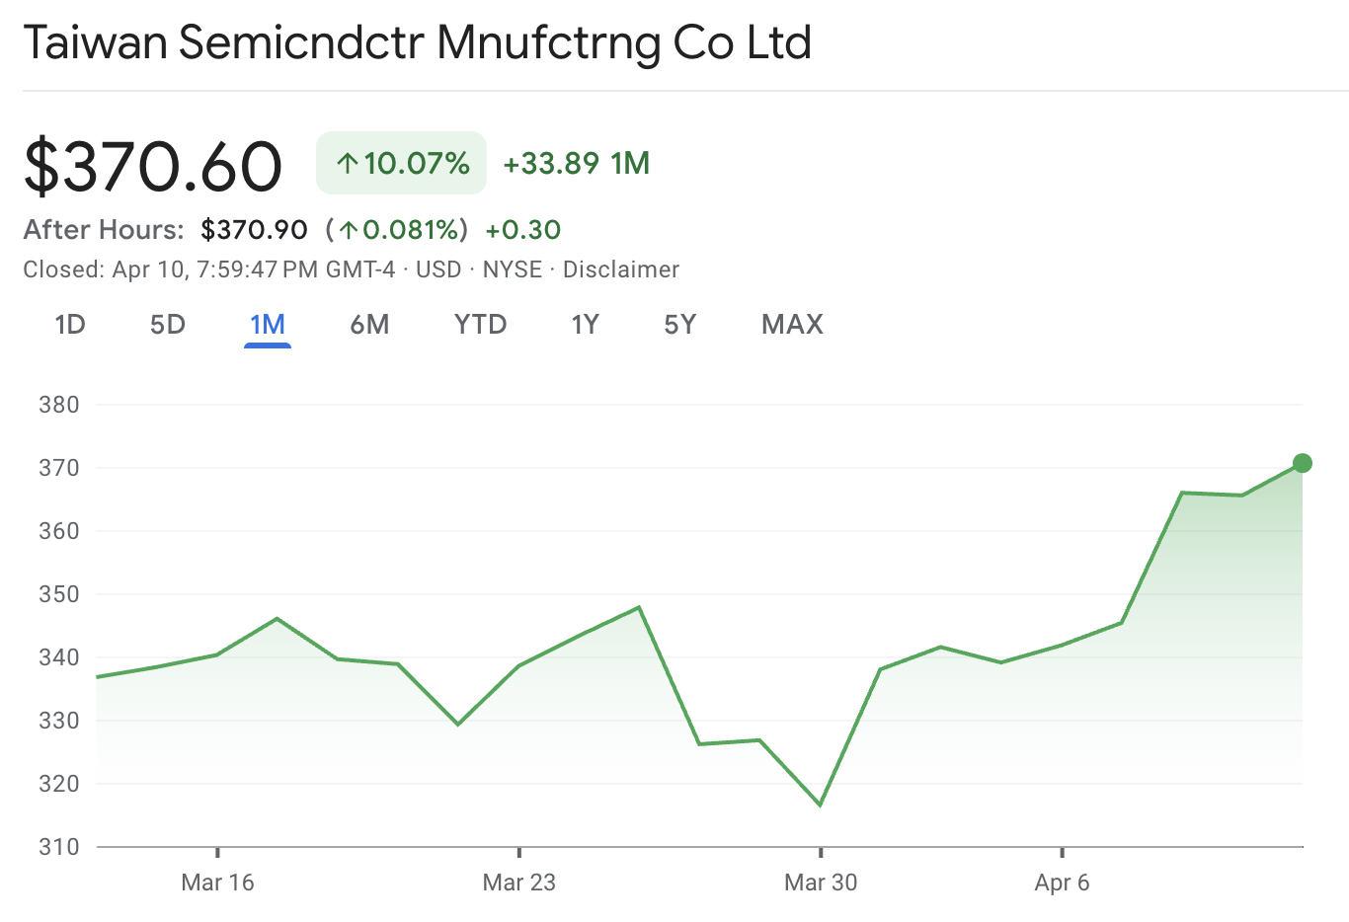
Task: Open the Disclaimer link
Action: tap(621, 269)
